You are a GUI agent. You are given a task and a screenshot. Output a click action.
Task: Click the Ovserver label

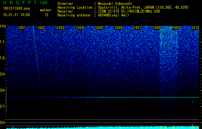(x=65, y=4)
